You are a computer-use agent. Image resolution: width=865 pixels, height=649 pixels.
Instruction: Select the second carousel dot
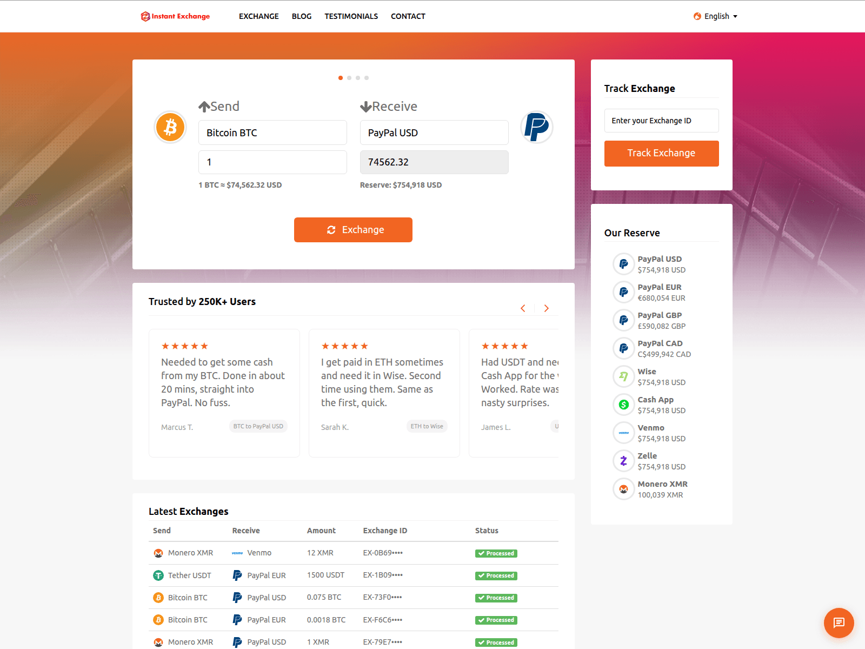(349, 78)
